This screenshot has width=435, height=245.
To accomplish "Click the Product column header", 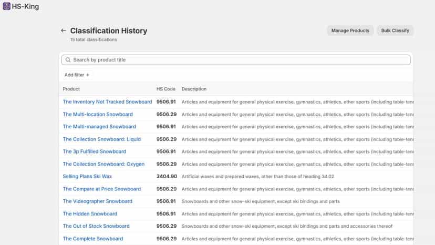I will 71,89.
